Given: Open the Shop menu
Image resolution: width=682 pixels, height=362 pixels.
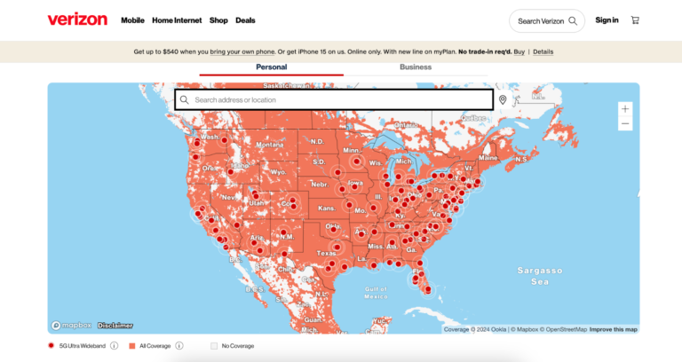Looking at the screenshot, I should (218, 20).
